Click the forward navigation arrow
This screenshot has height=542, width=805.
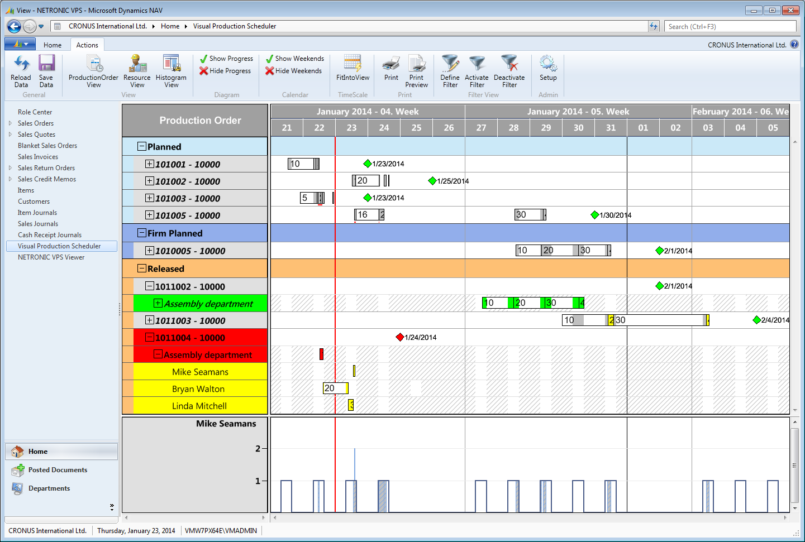point(30,26)
